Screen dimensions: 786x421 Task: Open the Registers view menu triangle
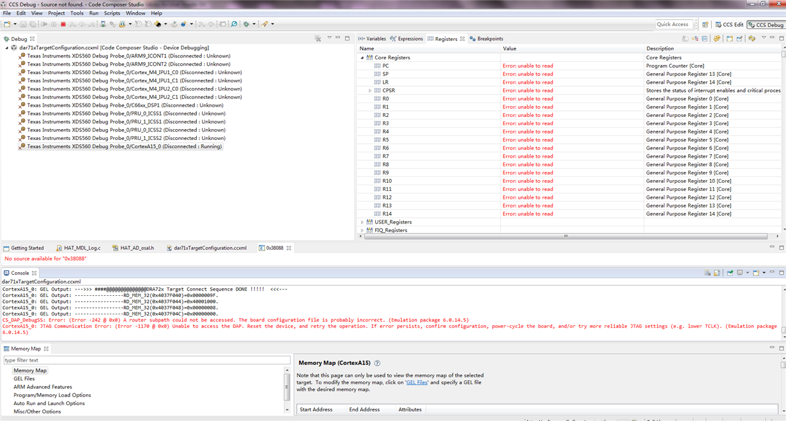pos(764,38)
